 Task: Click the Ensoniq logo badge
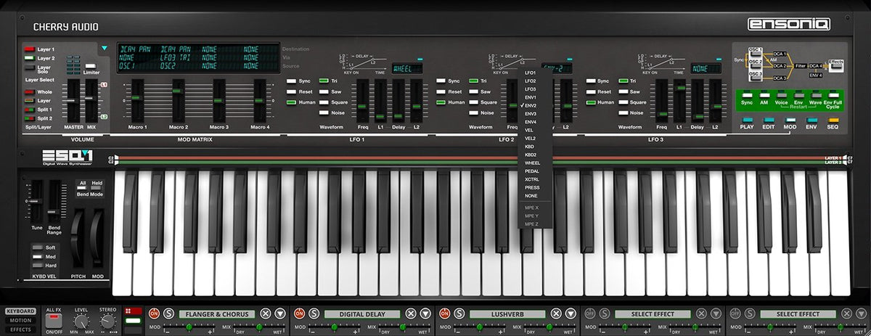[x=788, y=24]
